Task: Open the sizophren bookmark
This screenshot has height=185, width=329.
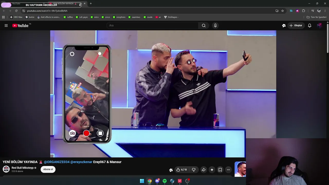Action: 119,17
